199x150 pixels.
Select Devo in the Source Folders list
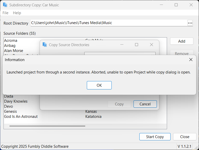point(9,106)
